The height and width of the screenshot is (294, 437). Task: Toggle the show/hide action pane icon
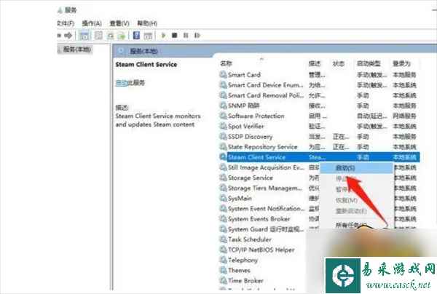pyautogui.click(x=148, y=36)
